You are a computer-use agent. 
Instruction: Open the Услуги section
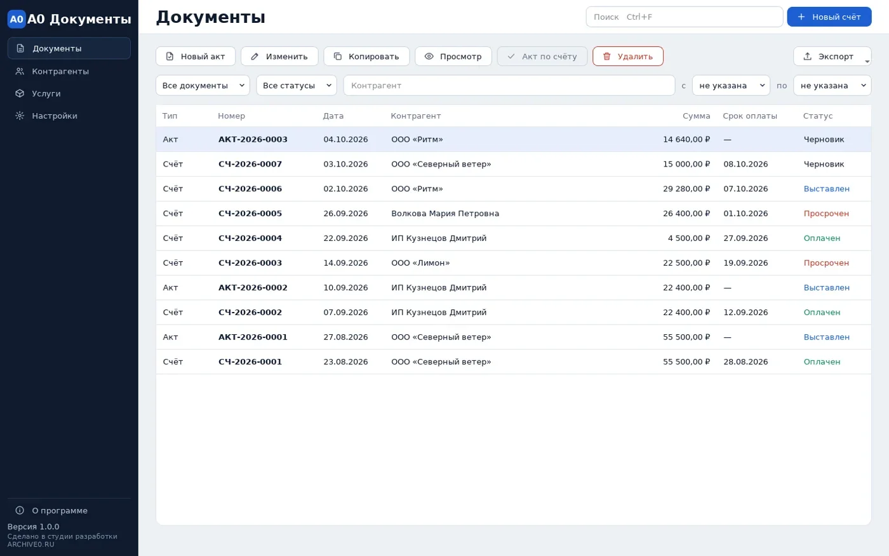coord(69,93)
